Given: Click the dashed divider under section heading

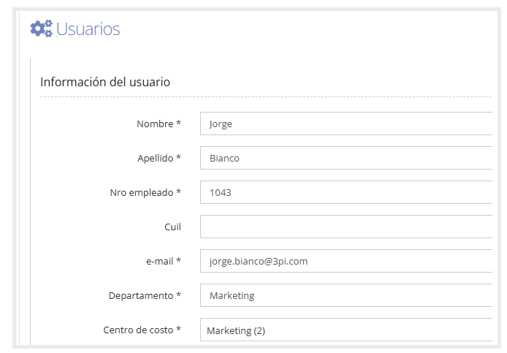Looking at the screenshot, I should click(266, 96).
